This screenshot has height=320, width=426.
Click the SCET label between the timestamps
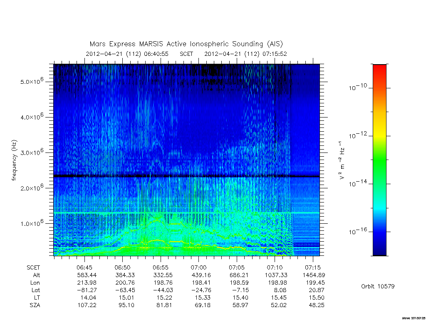(x=186, y=54)
